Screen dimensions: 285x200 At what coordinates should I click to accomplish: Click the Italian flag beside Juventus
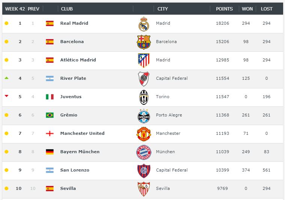point(50,97)
